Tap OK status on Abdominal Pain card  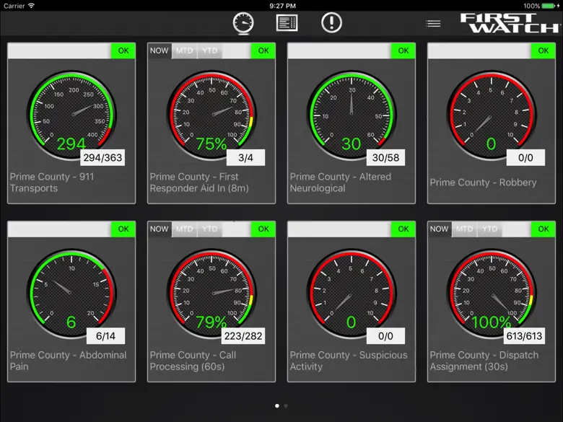pos(123,229)
